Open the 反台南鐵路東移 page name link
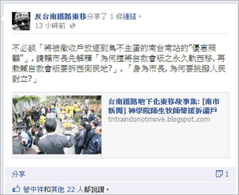Image resolution: width=239 pixels, height=195 pixels. click(x=60, y=16)
